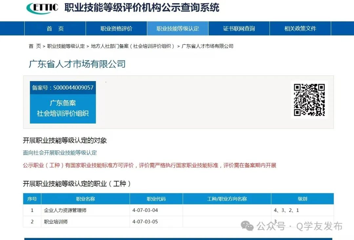Go to 职业技能等级认定 breadcrumb link
Image resolution: width=354 pixels, height=240 pixels.
click(x=66, y=46)
